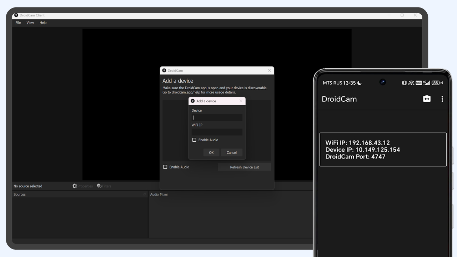Tap the DroidCam title on phone
The image size is (457, 257).
tap(339, 99)
